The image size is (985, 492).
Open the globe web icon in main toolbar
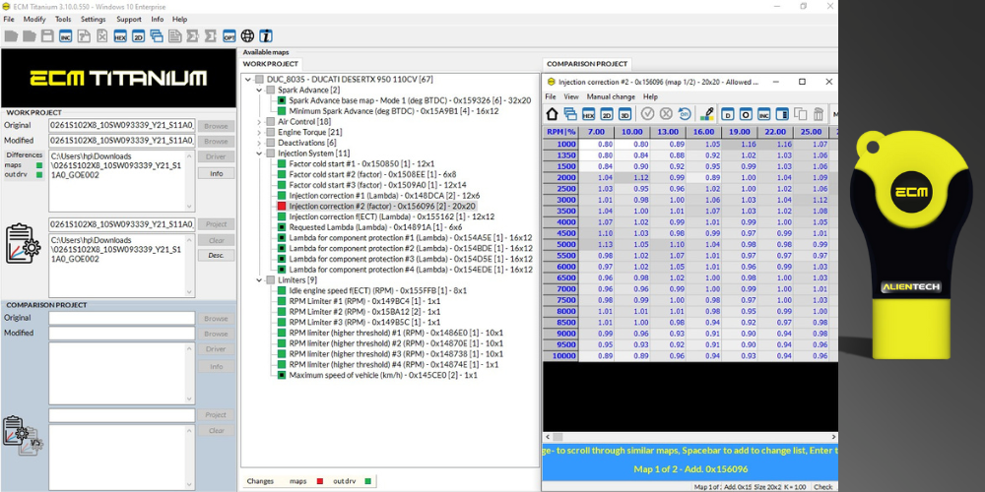[247, 36]
